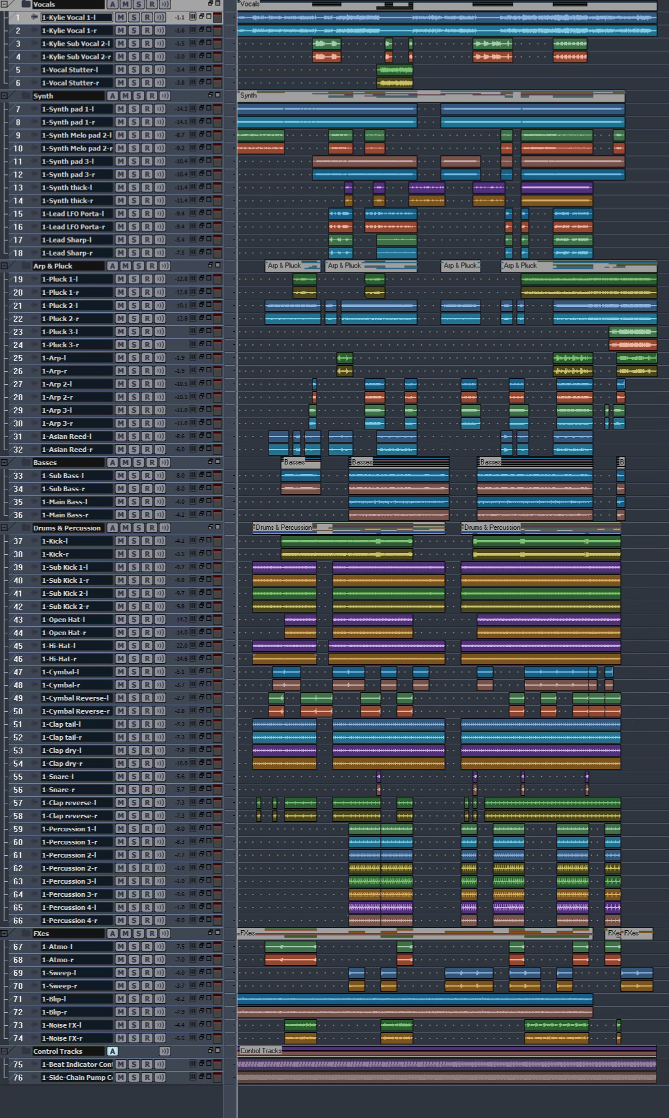Image resolution: width=669 pixels, height=1118 pixels.
Task: Open fader icon on Synth Melo pad 2-l
Action: point(193,134)
